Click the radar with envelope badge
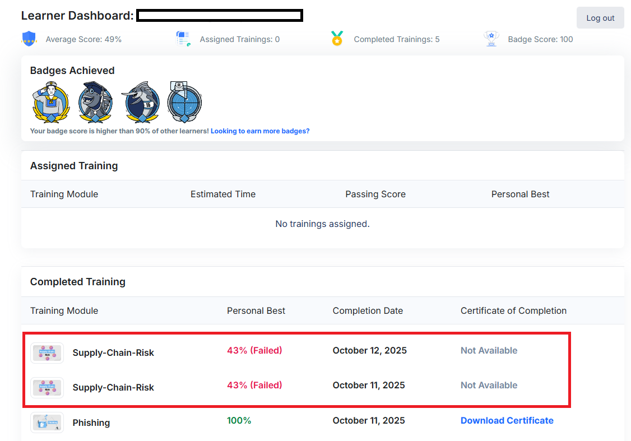631x441 pixels. pos(184,102)
